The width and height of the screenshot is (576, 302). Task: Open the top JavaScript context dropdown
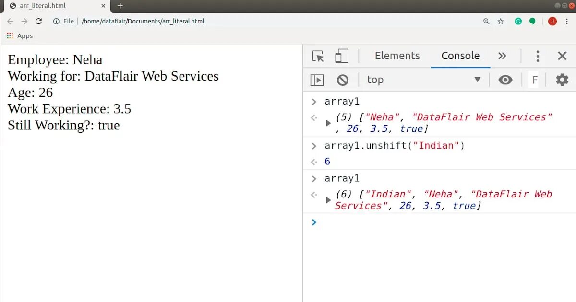(x=424, y=80)
